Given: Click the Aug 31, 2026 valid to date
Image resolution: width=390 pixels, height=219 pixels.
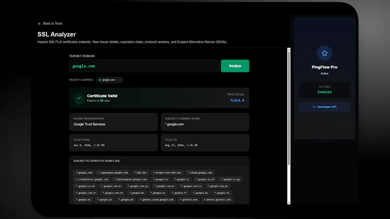Looking at the screenshot, I should coord(181,145).
